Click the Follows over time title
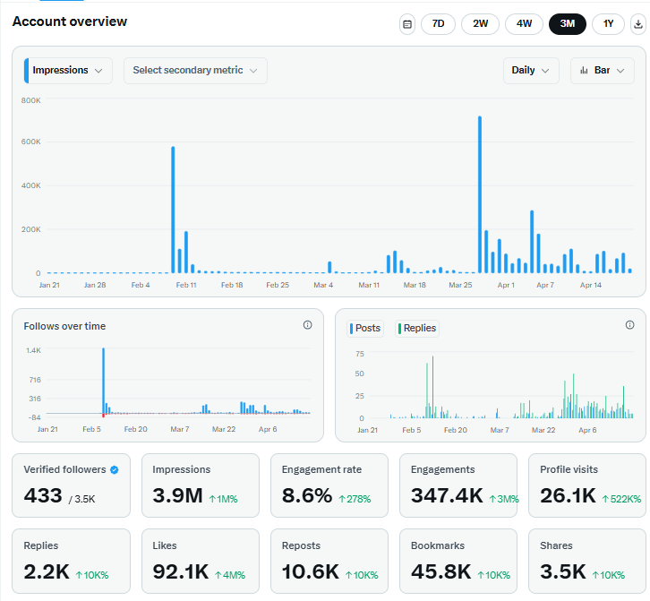The width and height of the screenshot is (650, 601). point(64,326)
